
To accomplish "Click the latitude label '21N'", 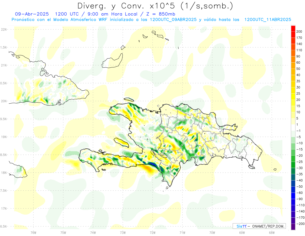I will click(x=4, y=65).
